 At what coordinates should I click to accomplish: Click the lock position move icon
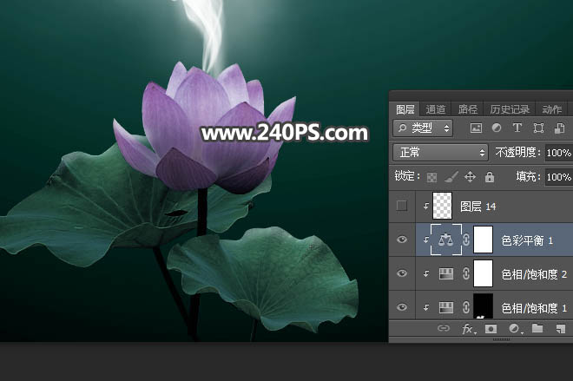click(x=470, y=177)
